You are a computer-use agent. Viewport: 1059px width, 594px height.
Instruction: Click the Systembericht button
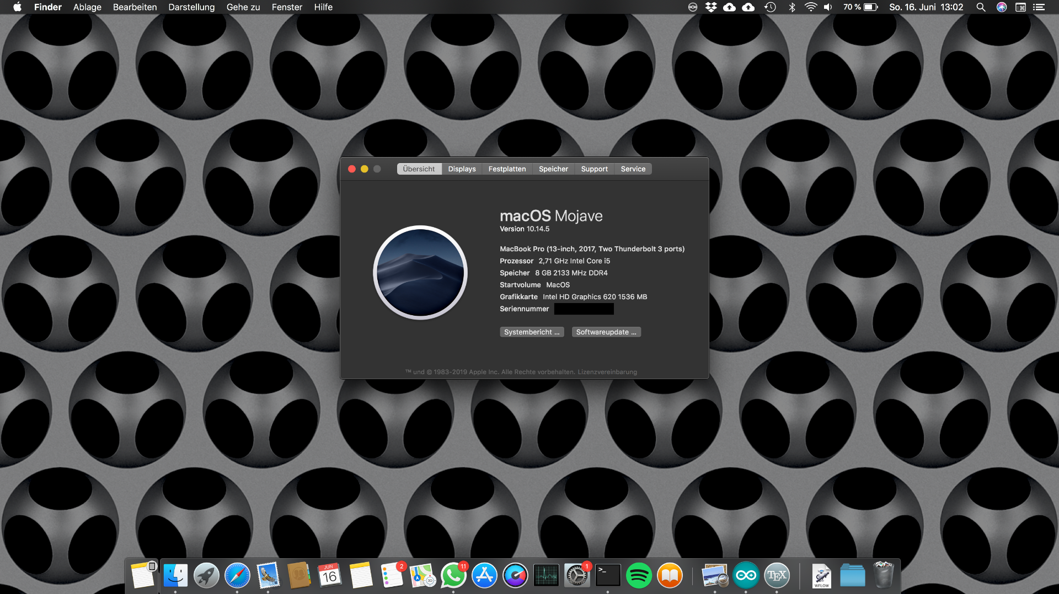point(532,332)
